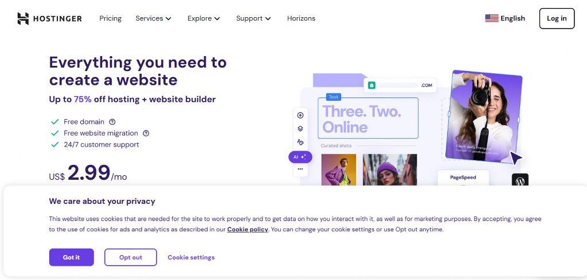
Task: Click the 'Free website migration' text
Action: pyautogui.click(x=101, y=133)
